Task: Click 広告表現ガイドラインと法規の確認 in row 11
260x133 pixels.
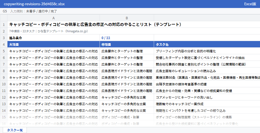Action: 127,91
